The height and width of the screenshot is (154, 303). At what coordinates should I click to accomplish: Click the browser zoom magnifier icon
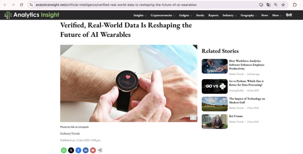click(276, 5)
